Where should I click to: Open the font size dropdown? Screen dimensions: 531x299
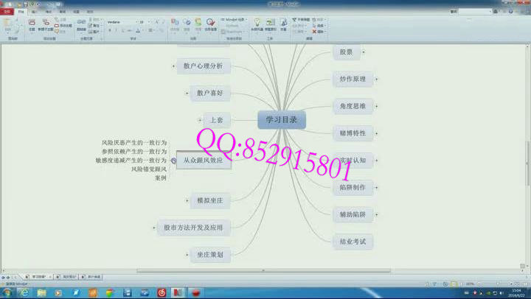(x=144, y=22)
